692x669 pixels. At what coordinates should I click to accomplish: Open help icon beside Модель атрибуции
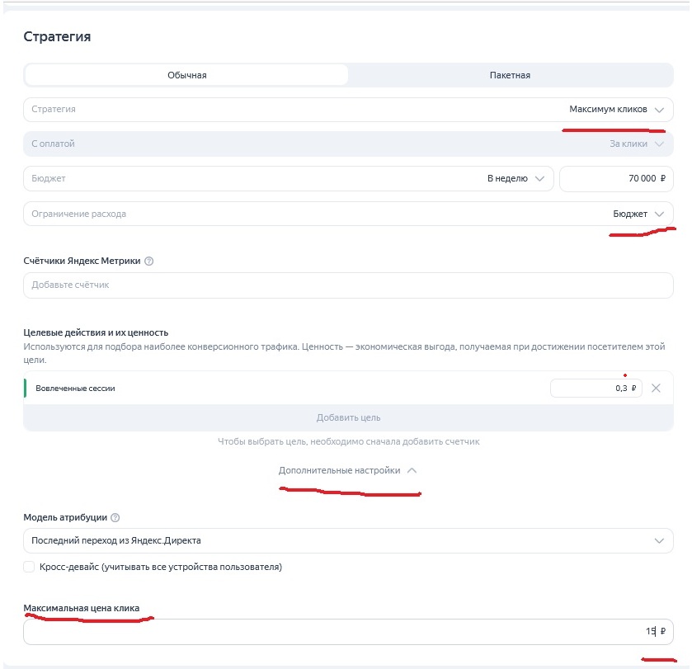pos(115,517)
